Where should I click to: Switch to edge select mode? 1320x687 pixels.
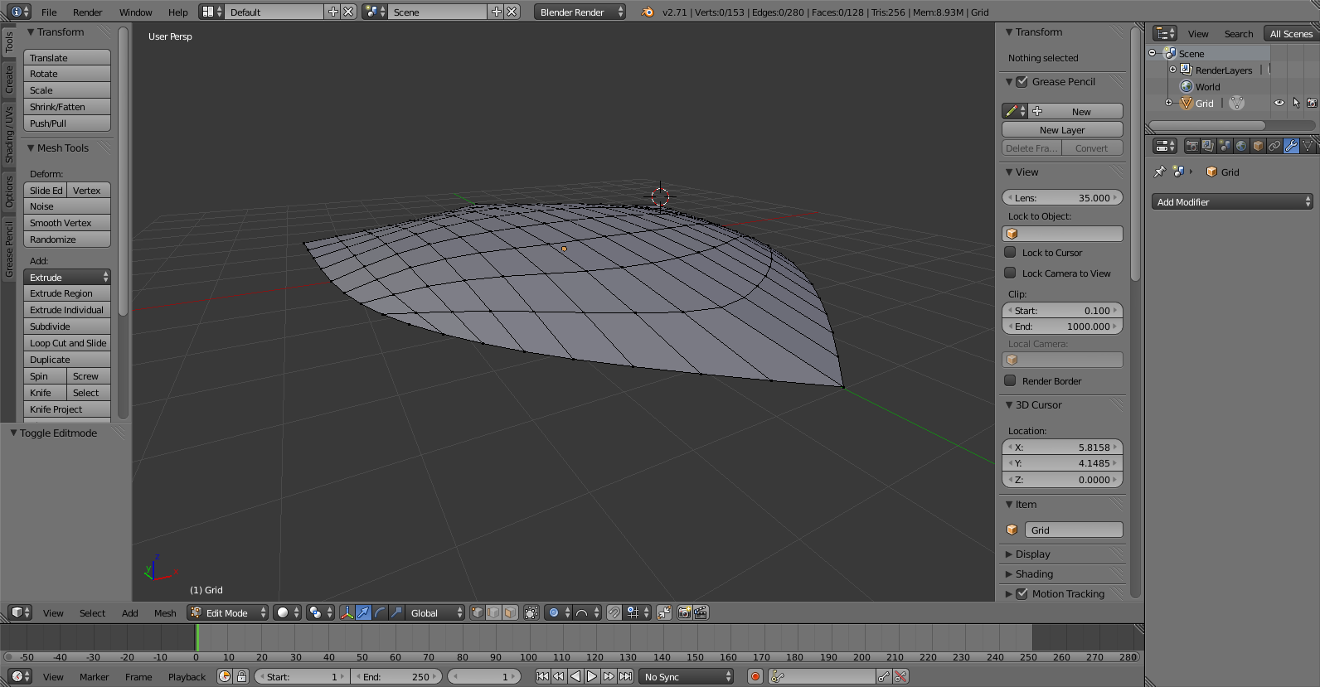click(x=493, y=612)
